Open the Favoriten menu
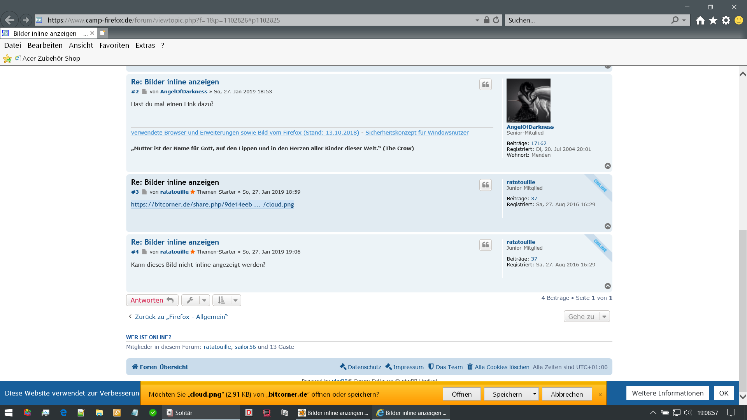 tap(114, 45)
